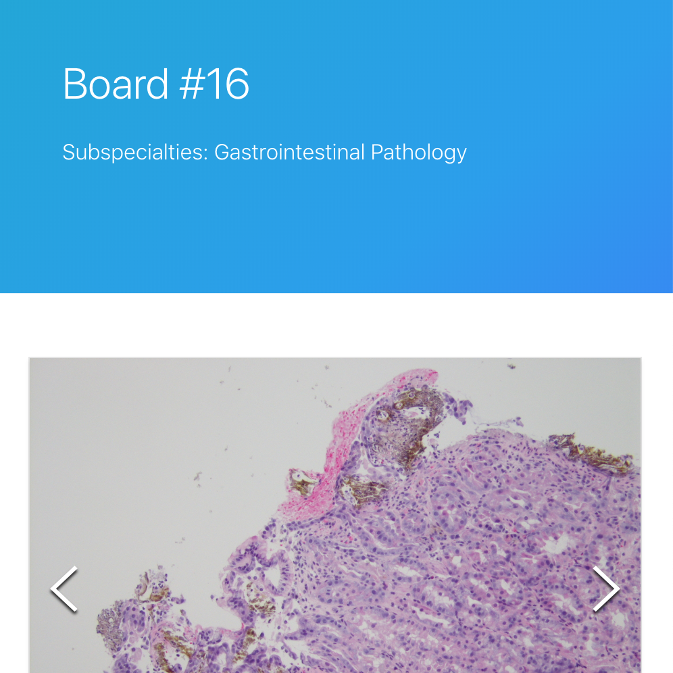
Task: Click the center of the biopsy photomicrograph
Action: (x=336, y=517)
